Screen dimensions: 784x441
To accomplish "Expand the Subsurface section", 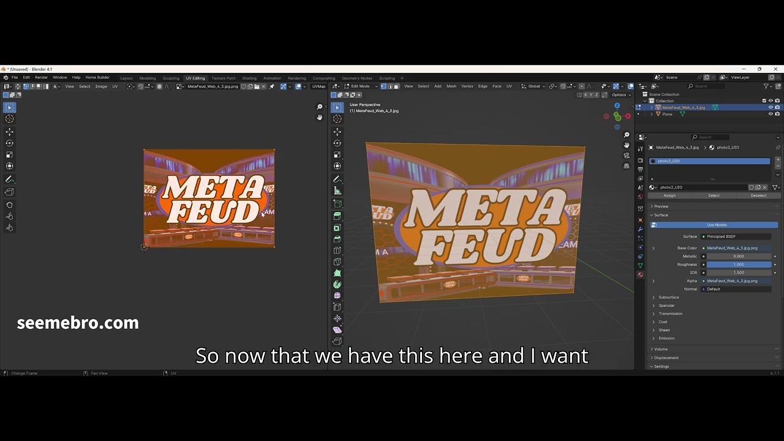I will tap(668, 297).
